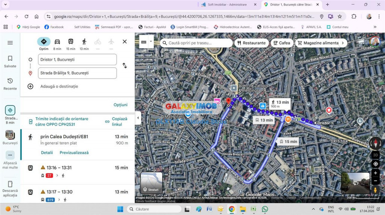The image size is (385, 215).
Task: Click the compass to reset north
Action: coord(375,143)
